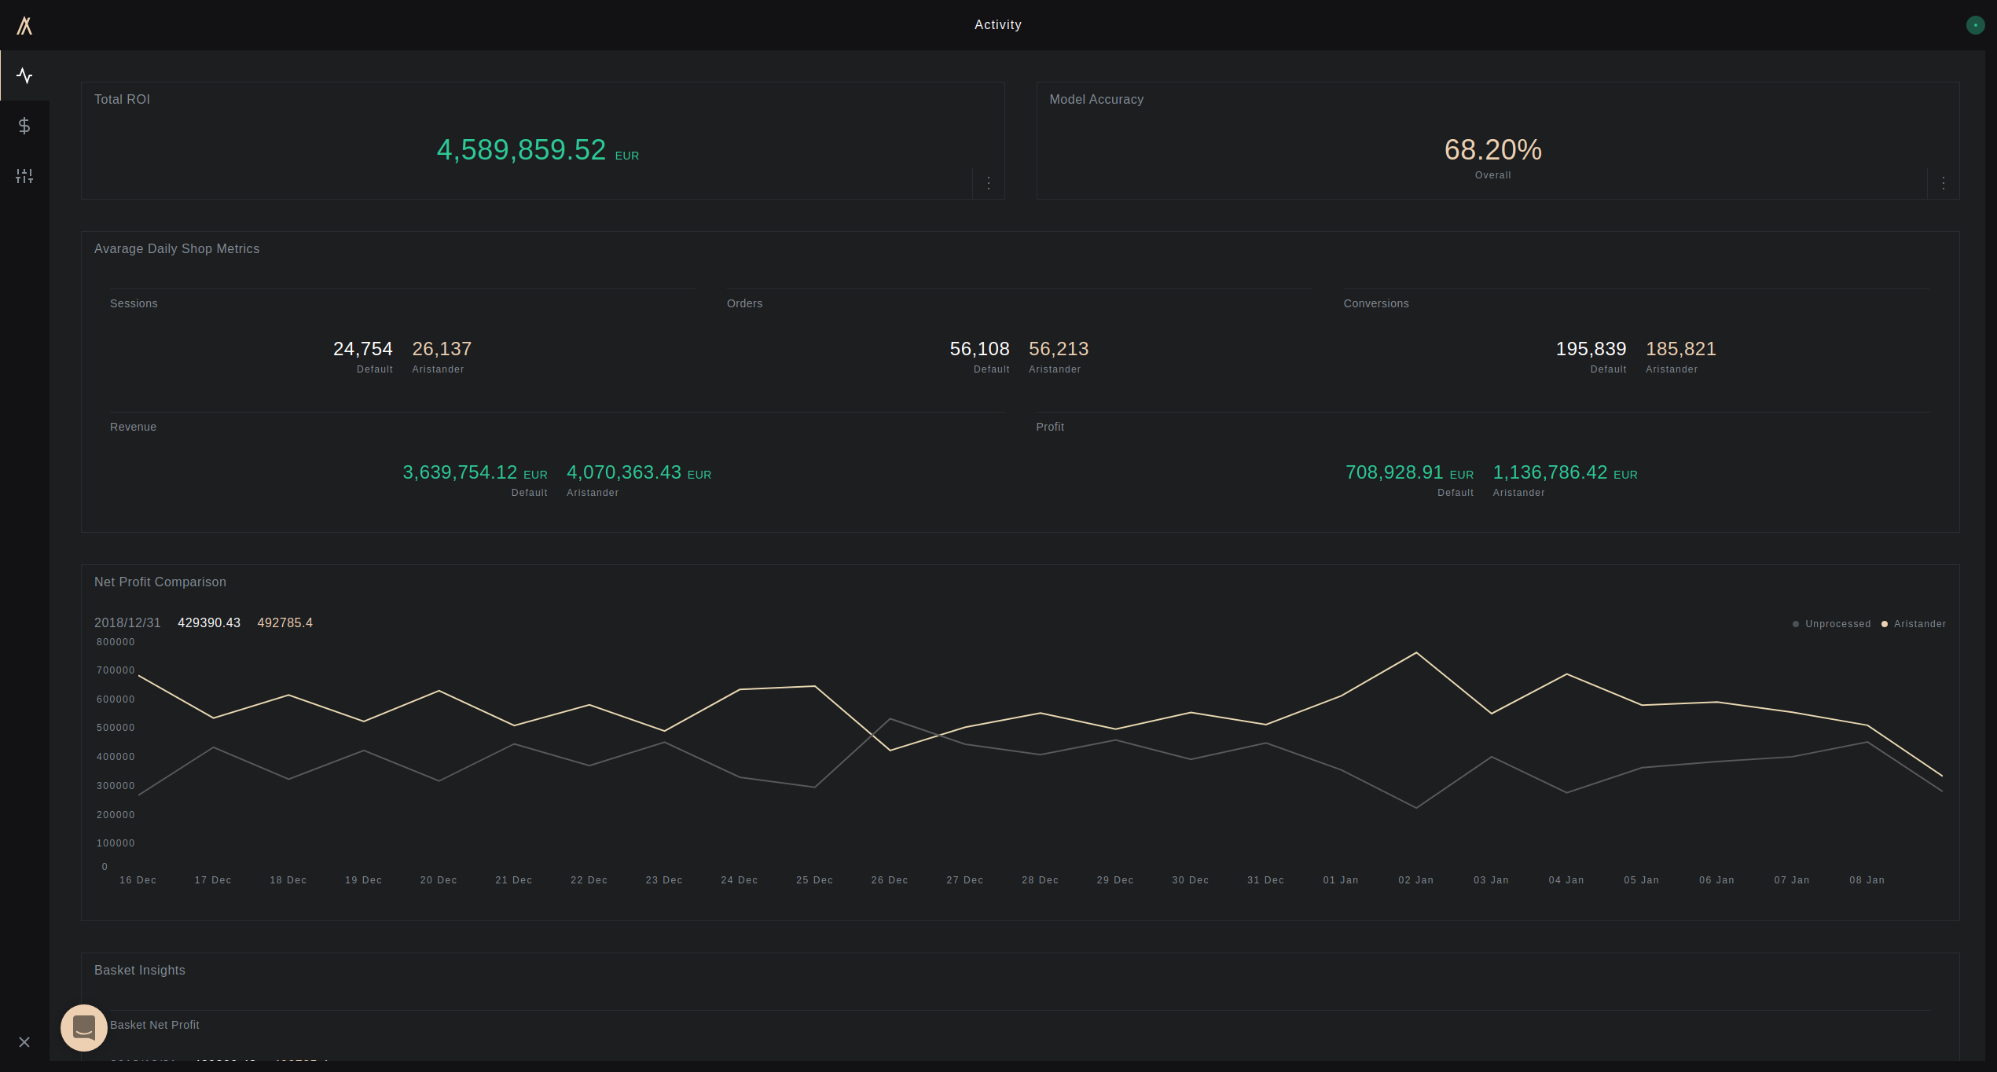Image resolution: width=1997 pixels, height=1072 pixels.
Task: Click the Aristander logo in top-left corner
Action: (x=24, y=26)
